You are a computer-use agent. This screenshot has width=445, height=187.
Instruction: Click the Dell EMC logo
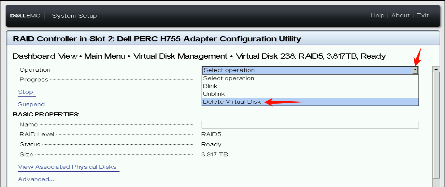[25, 16]
